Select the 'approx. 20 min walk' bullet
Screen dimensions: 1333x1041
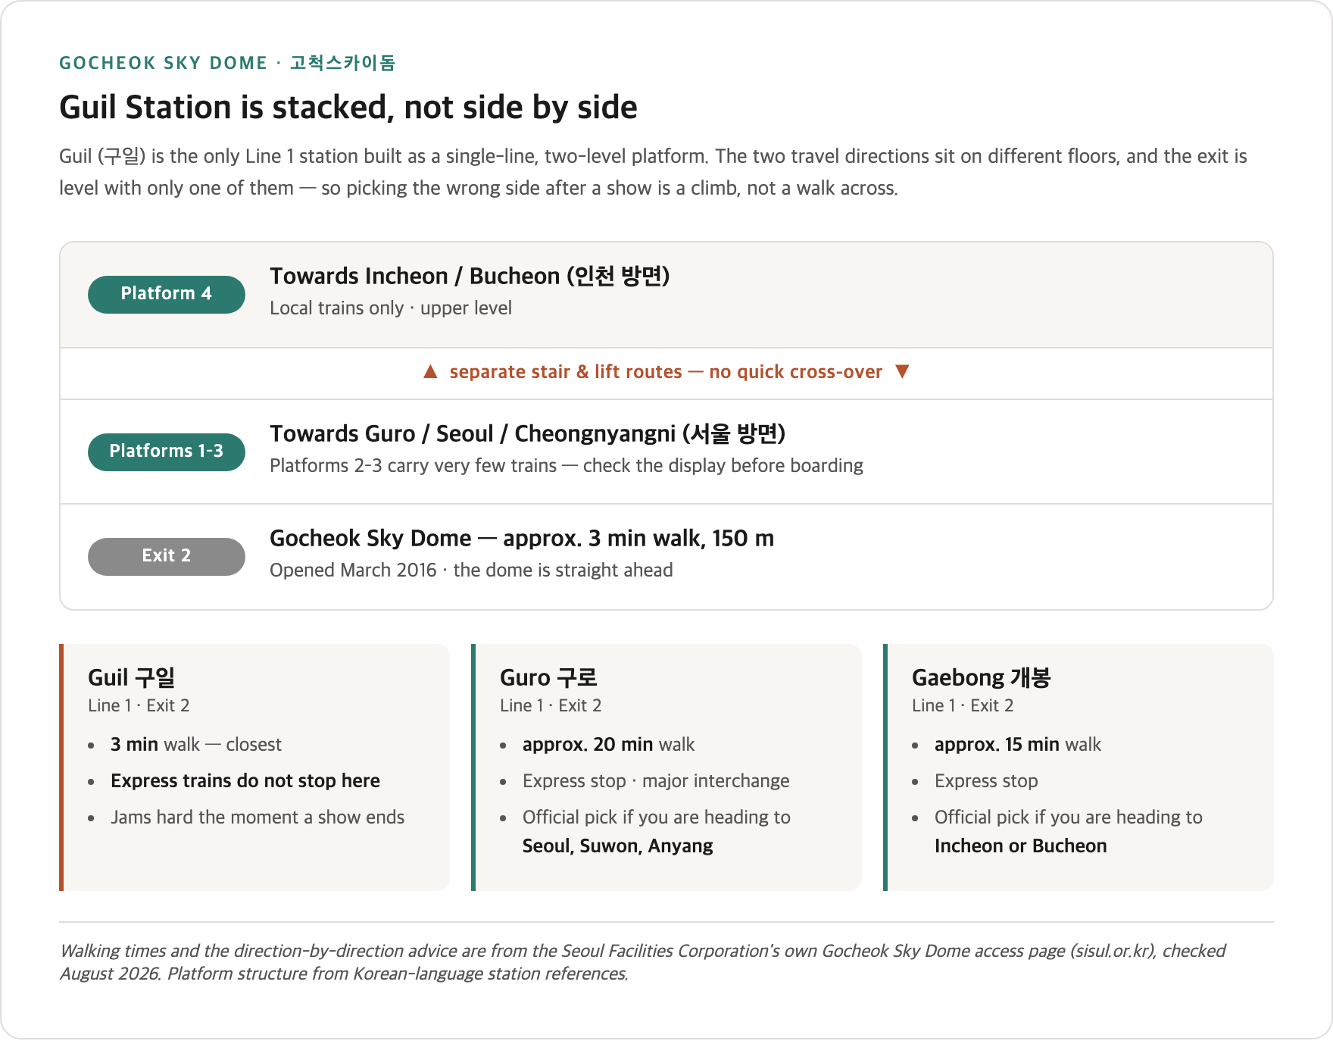[608, 745]
